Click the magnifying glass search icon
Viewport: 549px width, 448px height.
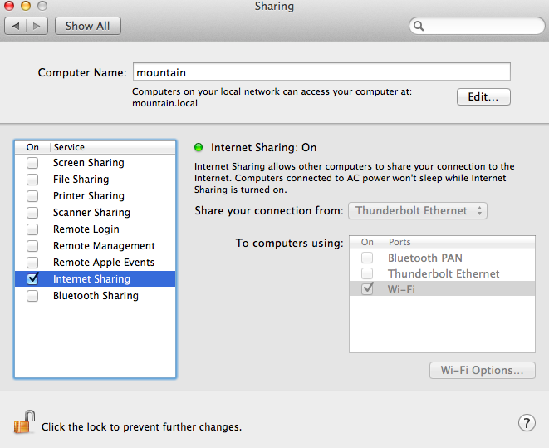pos(419,26)
